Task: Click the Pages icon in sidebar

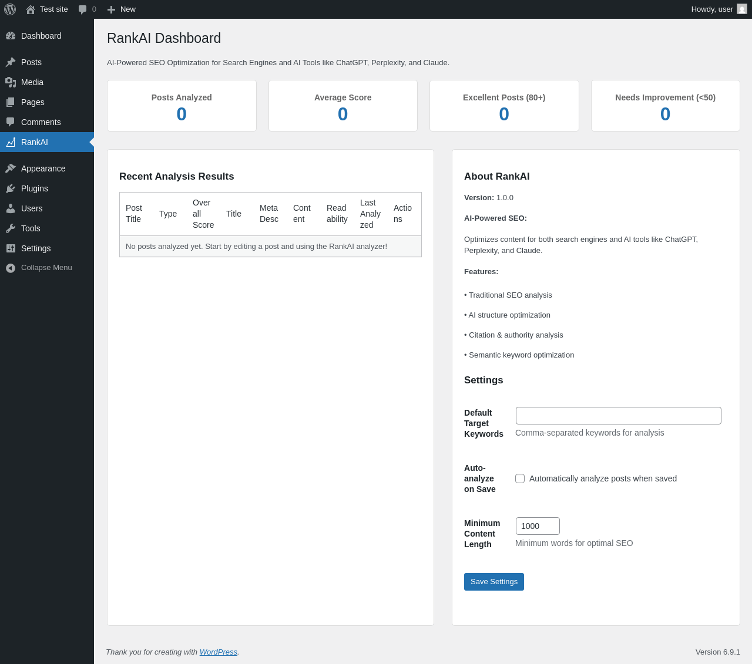Action: pyautogui.click(x=11, y=102)
